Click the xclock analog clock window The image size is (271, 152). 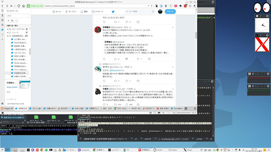tap(262, 25)
